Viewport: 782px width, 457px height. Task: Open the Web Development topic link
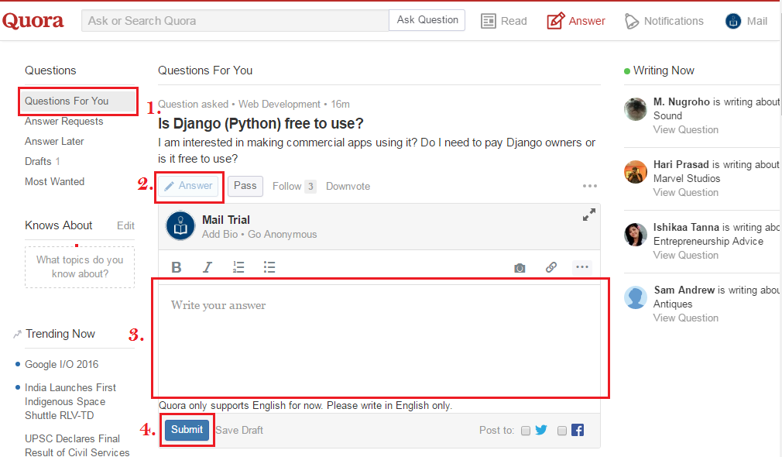click(280, 105)
